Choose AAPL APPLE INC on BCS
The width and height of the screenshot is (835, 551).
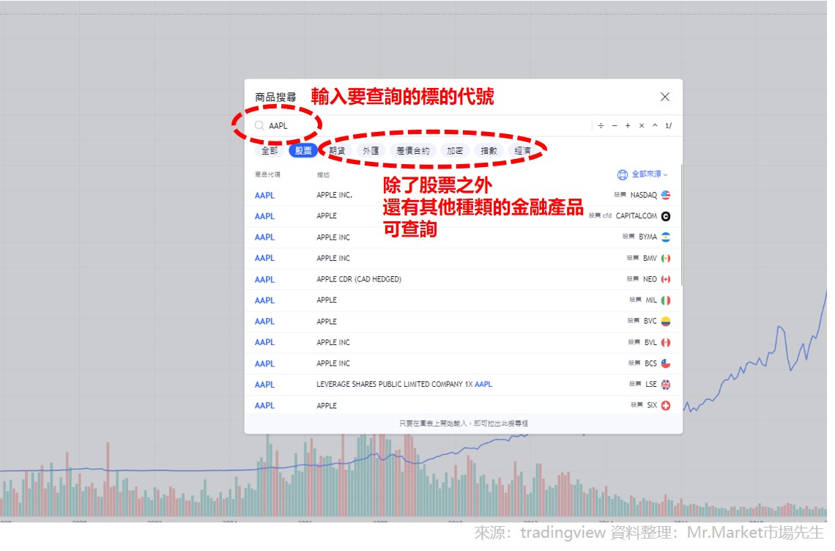pos(462,363)
